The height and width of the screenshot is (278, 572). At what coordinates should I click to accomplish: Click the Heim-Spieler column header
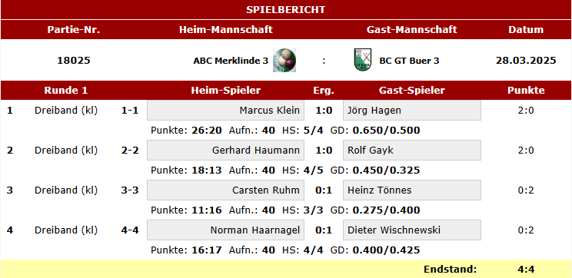(226, 91)
